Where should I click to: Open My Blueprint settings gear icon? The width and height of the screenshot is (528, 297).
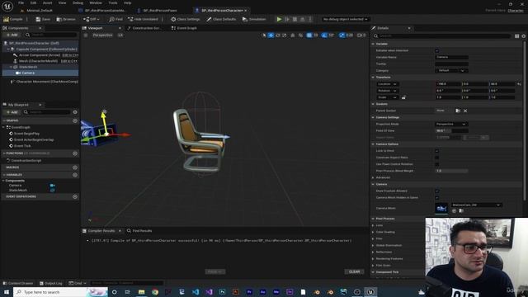pyautogui.click(x=75, y=112)
